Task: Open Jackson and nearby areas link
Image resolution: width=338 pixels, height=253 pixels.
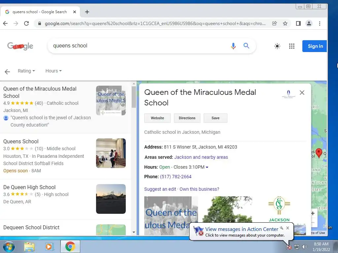Action: (201, 157)
